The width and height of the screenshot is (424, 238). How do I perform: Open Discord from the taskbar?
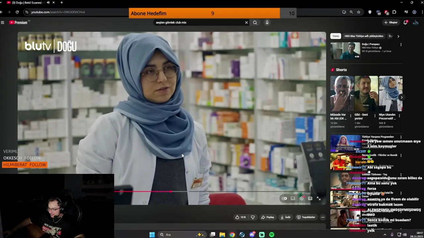pyautogui.click(x=252, y=235)
